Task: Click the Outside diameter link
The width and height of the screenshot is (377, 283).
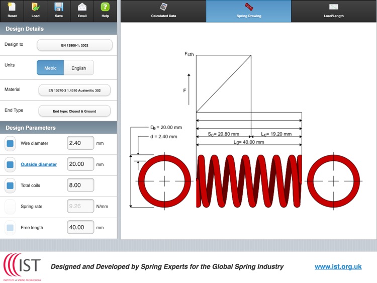Action: pyautogui.click(x=39, y=164)
